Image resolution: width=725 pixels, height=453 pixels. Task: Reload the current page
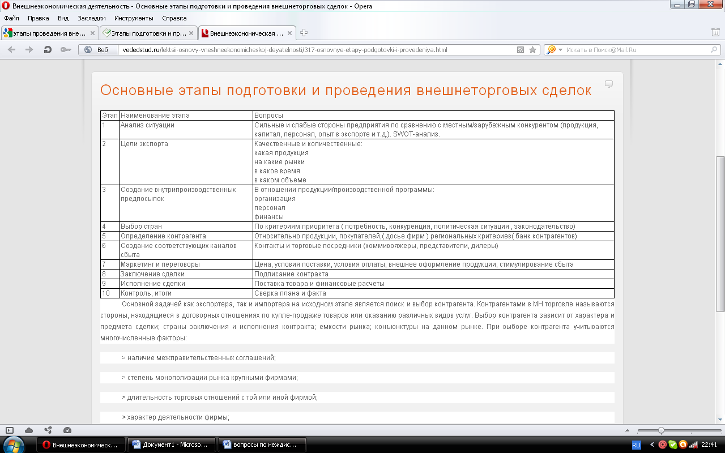[48, 50]
